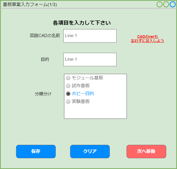Viewport: 177px width, 169px height.
Task: Click the middle green circle window button
Action: coord(166,4)
